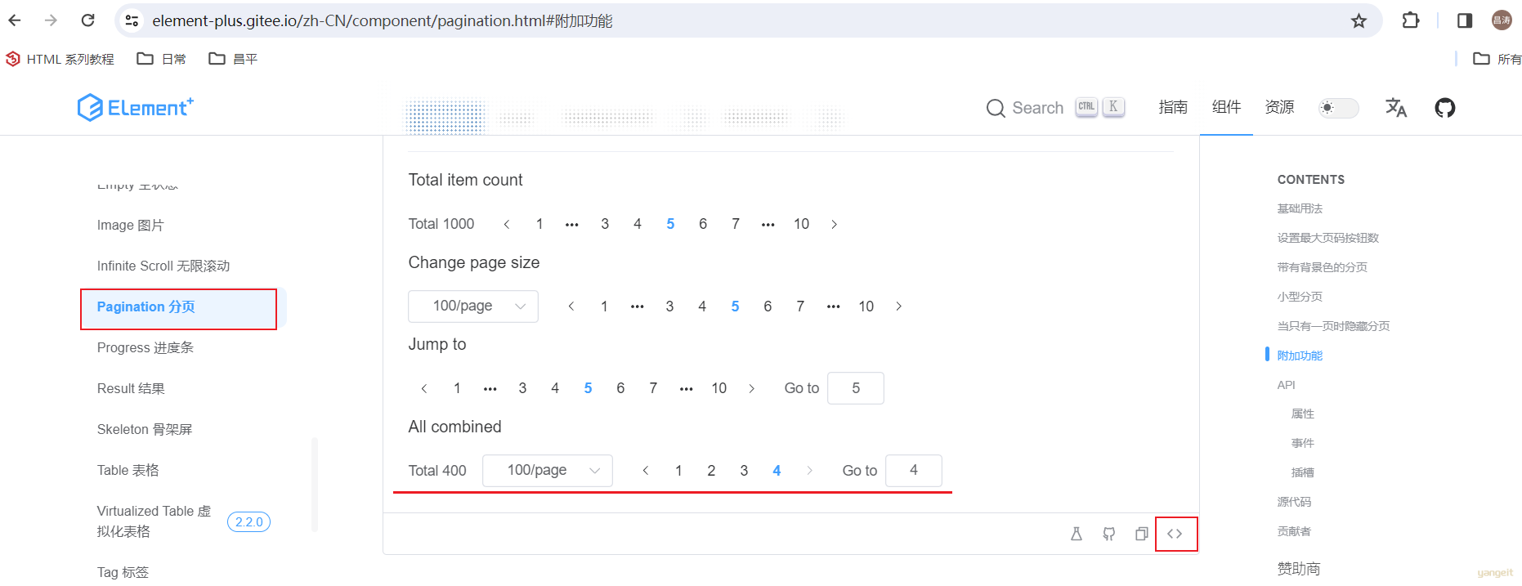Select page 2 in All combined pagination
This screenshot has width=1522, height=586.
pos(711,471)
